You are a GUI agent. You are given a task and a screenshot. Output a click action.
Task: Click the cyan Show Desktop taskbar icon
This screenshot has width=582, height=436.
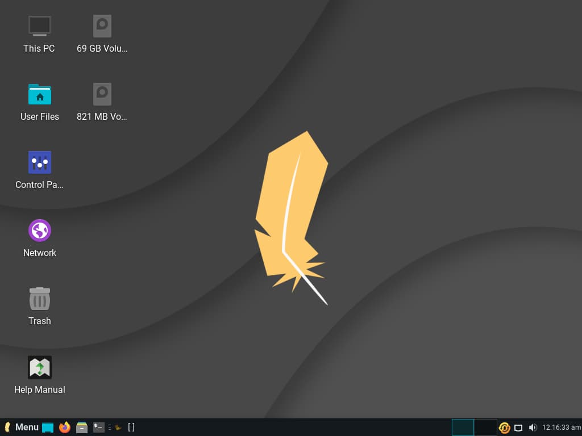(x=48, y=427)
